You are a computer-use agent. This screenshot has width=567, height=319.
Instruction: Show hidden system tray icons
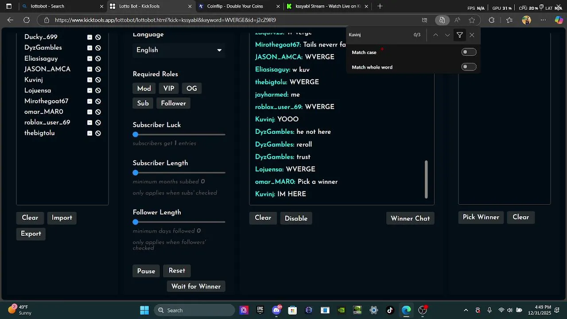pyautogui.click(x=466, y=310)
